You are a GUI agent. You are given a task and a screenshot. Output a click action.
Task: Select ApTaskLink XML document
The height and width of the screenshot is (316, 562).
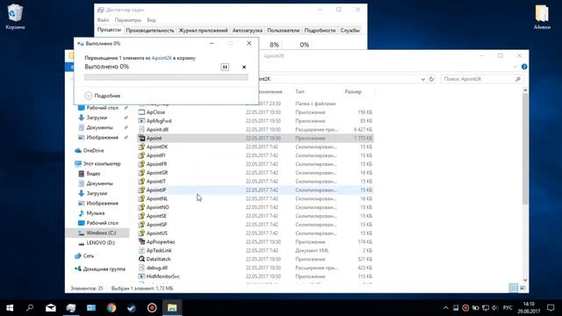pyautogui.click(x=159, y=250)
